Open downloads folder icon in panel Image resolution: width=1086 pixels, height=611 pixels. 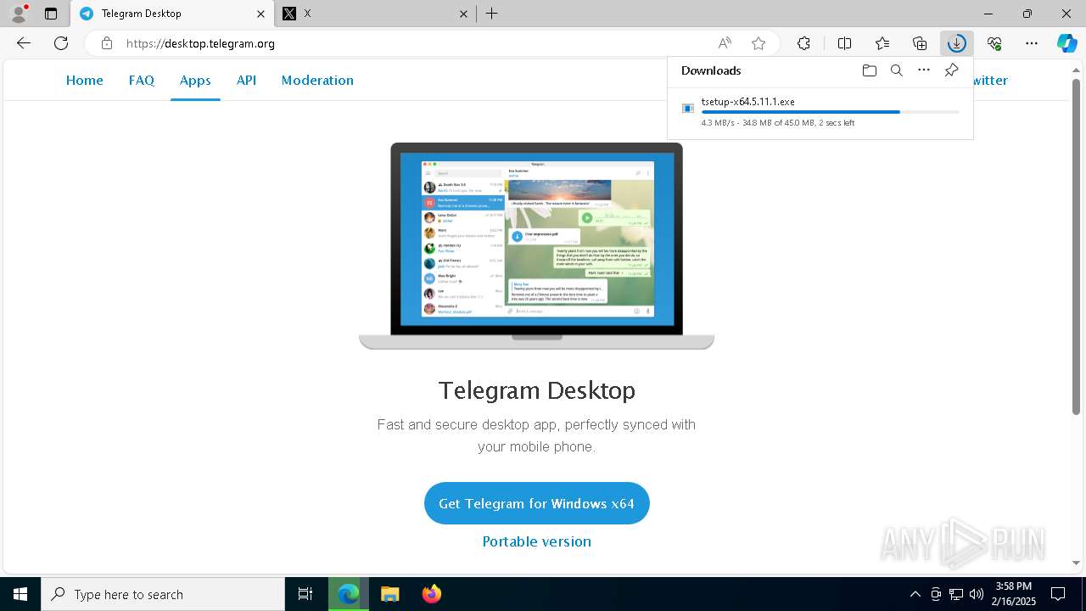coord(869,70)
